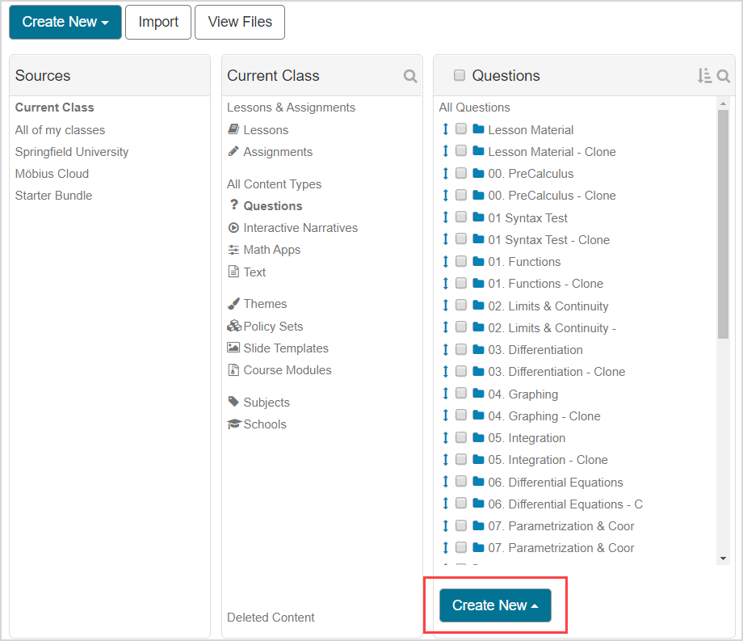
Task: Click the move arrow beside 05. Integration
Action: tap(445, 437)
